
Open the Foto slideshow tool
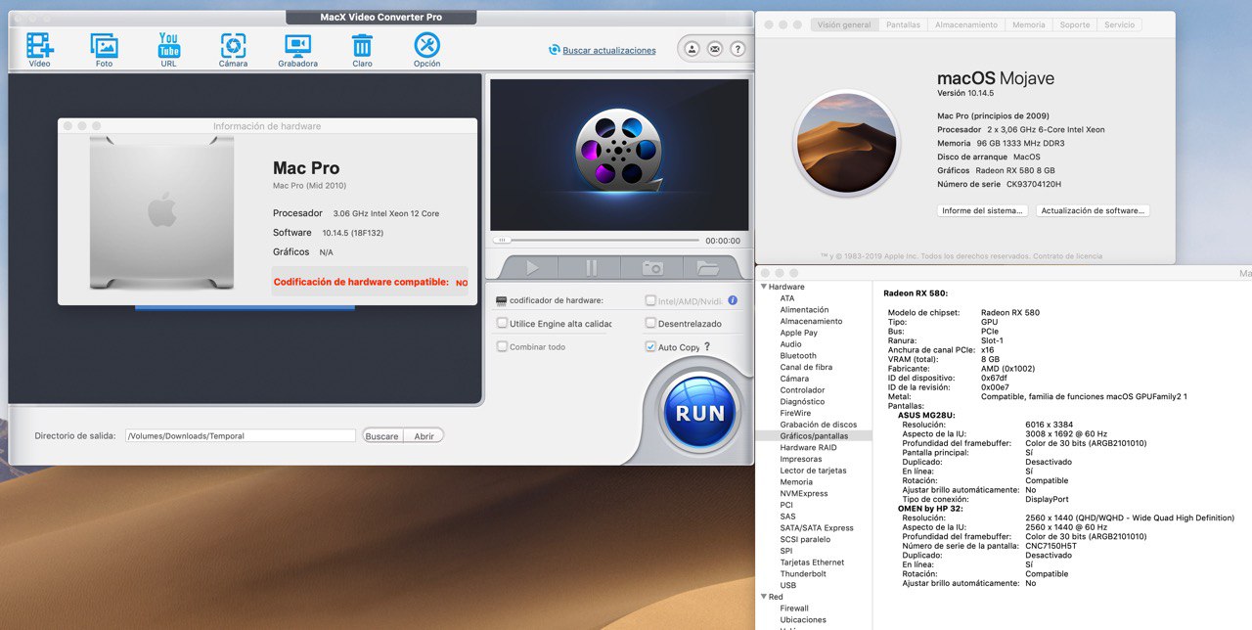(x=104, y=45)
